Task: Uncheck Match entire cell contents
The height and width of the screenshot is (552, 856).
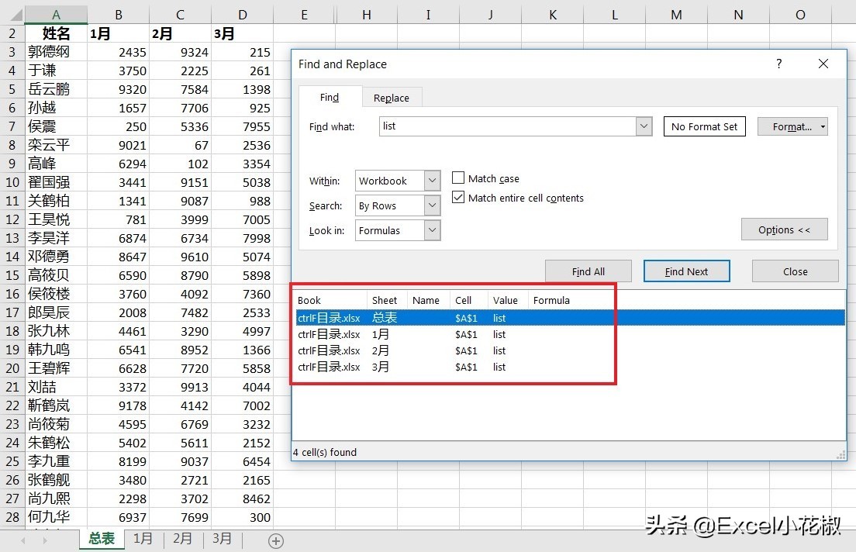Action: click(x=458, y=197)
